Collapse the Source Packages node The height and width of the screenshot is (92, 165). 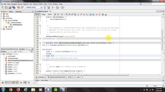[4, 20]
